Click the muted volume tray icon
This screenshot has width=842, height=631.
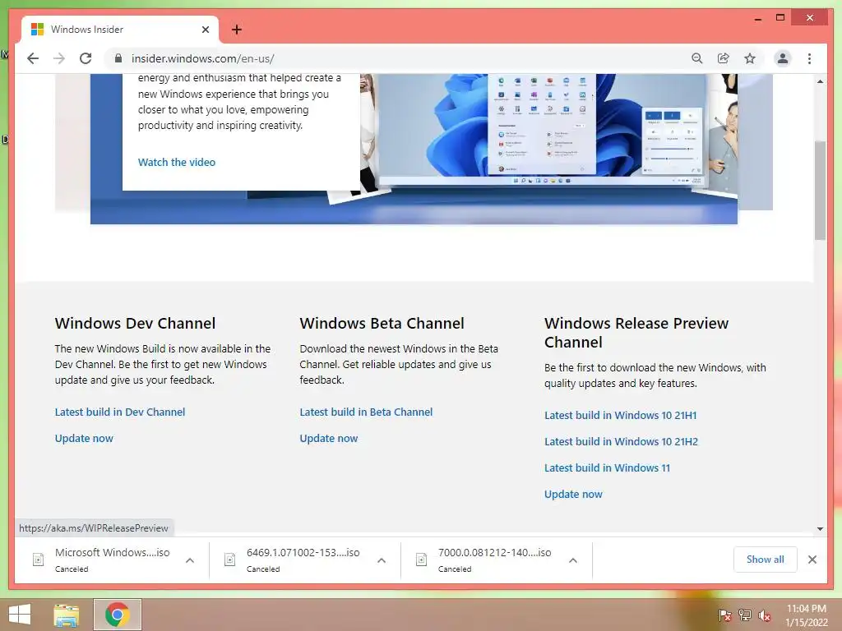pyautogui.click(x=765, y=615)
